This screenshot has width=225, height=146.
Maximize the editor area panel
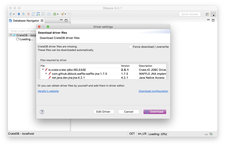coord(213,20)
